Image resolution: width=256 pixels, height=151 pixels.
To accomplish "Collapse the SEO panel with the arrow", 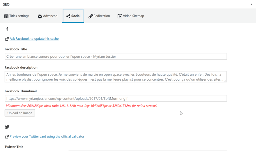I will 251,4.
